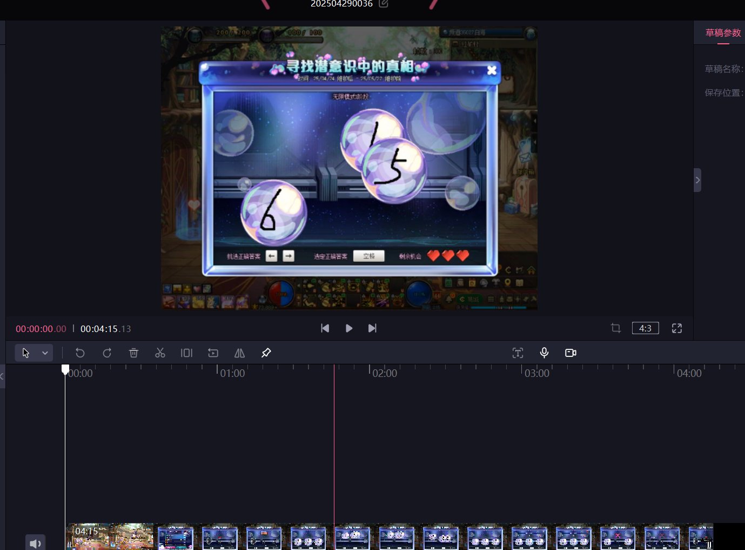Click the mirror flip icon
The width and height of the screenshot is (745, 550).
239,353
